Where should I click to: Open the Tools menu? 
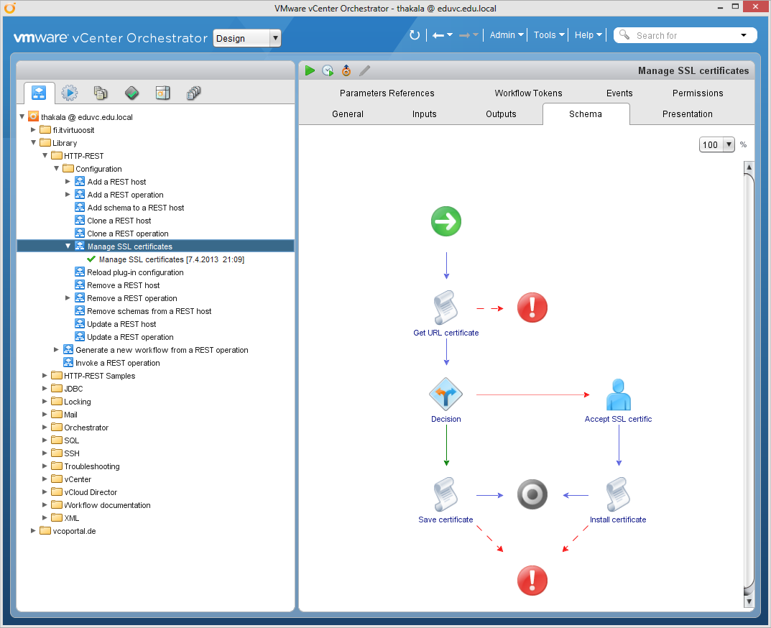[549, 35]
